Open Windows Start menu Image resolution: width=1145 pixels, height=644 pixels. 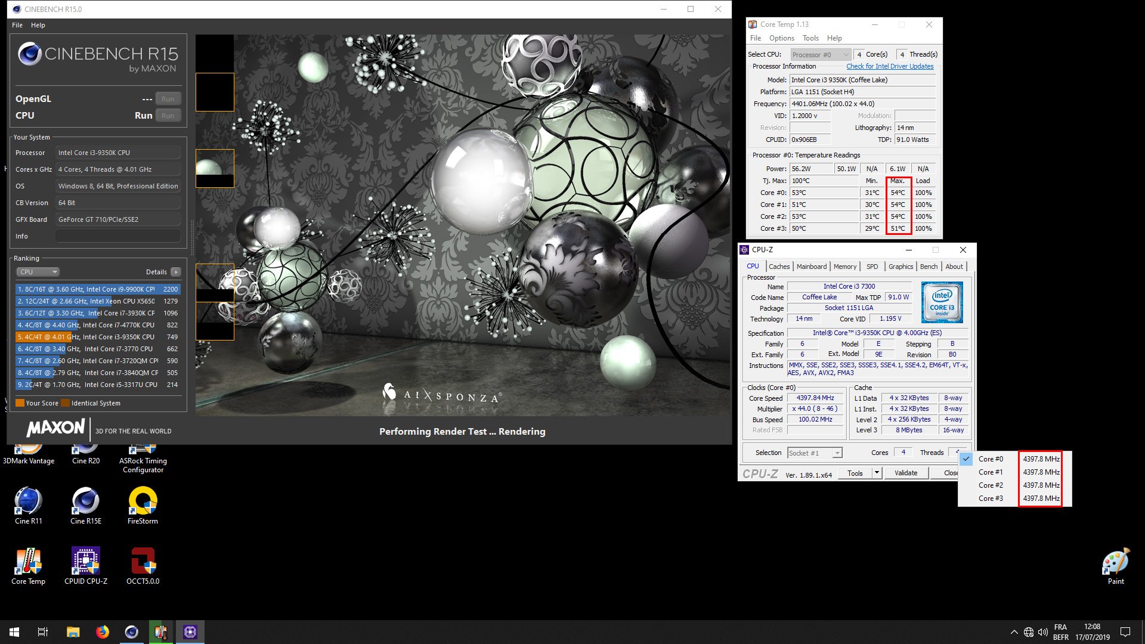(14, 632)
